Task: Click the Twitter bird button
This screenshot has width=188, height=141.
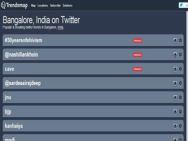Action: click(181, 5)
